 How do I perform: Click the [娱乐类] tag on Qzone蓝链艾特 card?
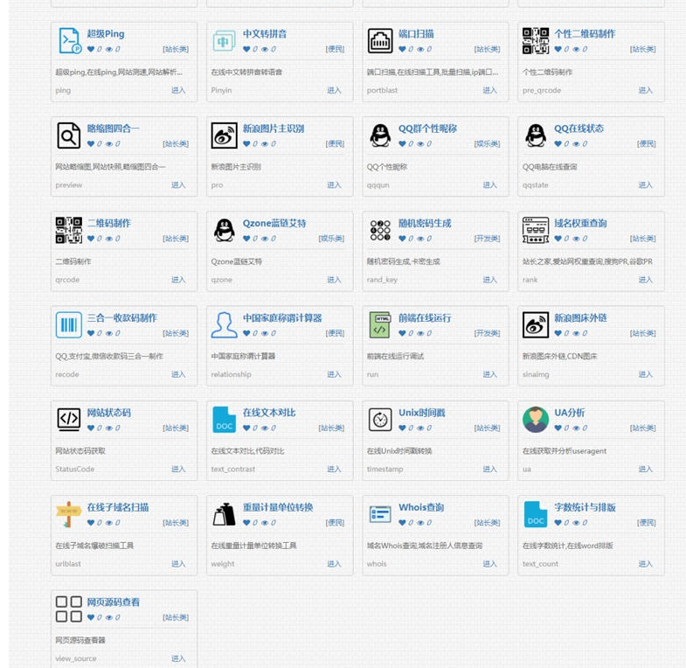point(331,239)
